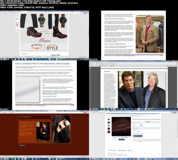Click the product star rating

pos(148,122)
